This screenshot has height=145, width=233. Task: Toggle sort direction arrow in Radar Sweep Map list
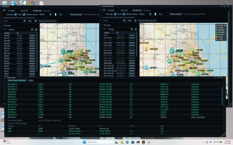click(136, 29)
